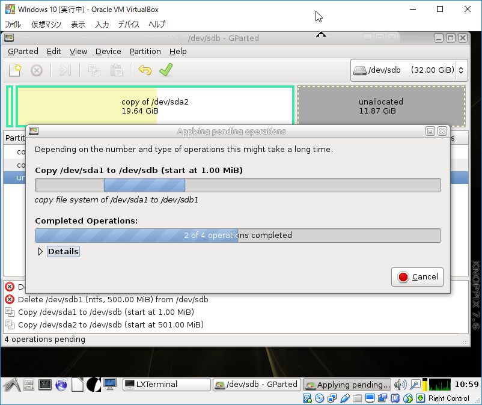Click the VirtualBox display indicator icon
Screen dimensions: 482x405
tap(370, 398)
